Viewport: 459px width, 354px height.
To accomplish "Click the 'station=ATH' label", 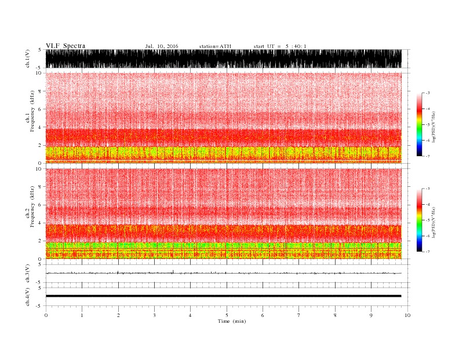I will pos(215,46).
